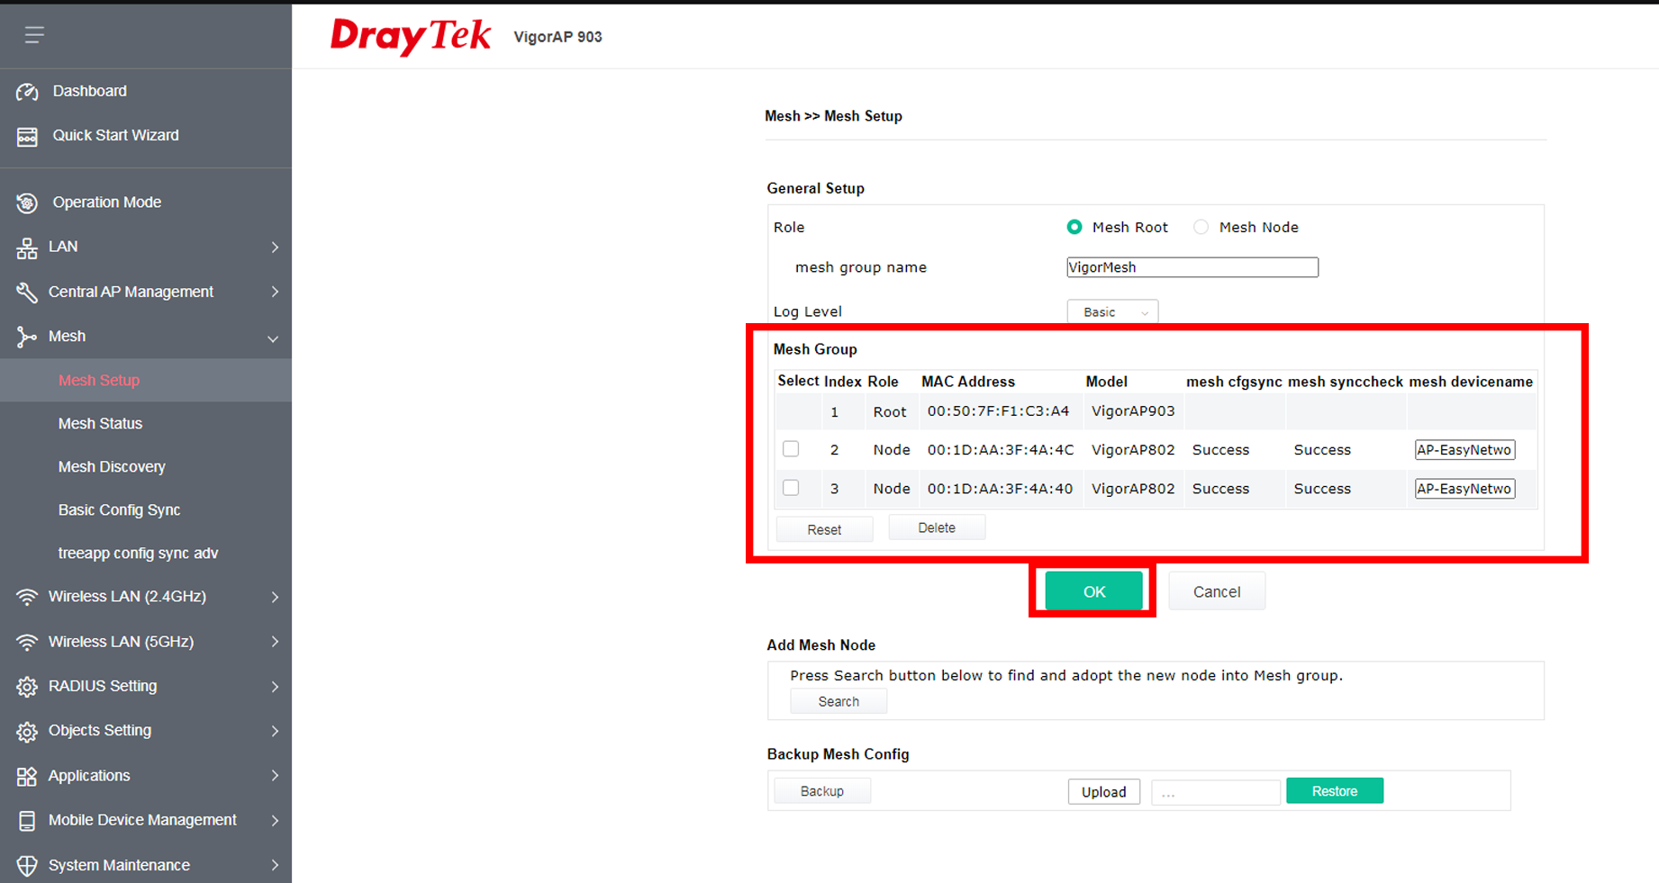Expand System Maintenance chevron
Image resolution: width=1659 pixels, height=883 pixels.
[x=275, y=865]
